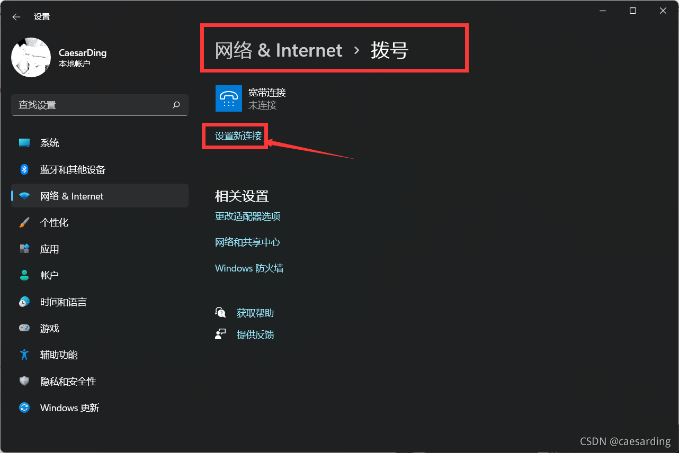Image resolution: width=679 pixels, height=453 pixels.
Task: Open 辅助功能 via its accessibility icon
Action: pyautogui.click(x=24, y=355)
